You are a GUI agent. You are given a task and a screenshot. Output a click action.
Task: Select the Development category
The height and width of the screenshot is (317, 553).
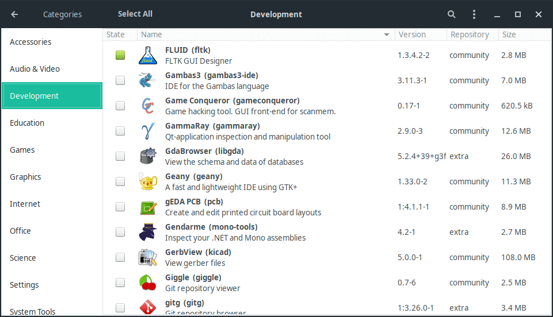pyautogui.click(x=52, y=96)
